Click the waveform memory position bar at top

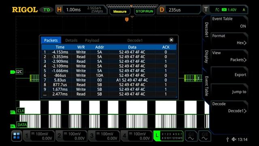click(x=132, y=6)
